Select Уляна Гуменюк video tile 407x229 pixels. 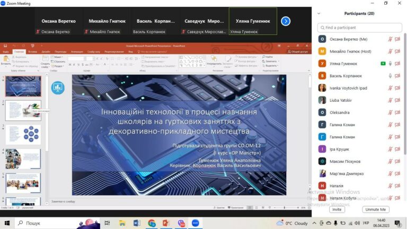[x=253, y=21]
